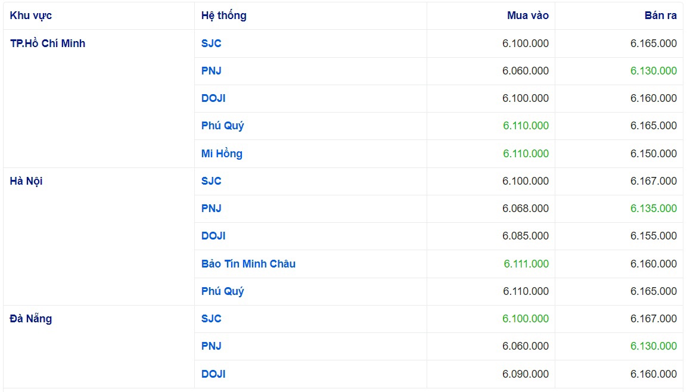The width and height of the screenshot is (687, 392).
Task: Click Phú Quý link under Hà Nội
Action: tap(222, 291)
